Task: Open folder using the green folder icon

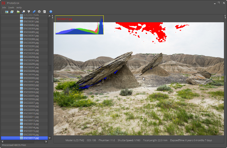Action: pyautogui.click(x=18, y=12)
